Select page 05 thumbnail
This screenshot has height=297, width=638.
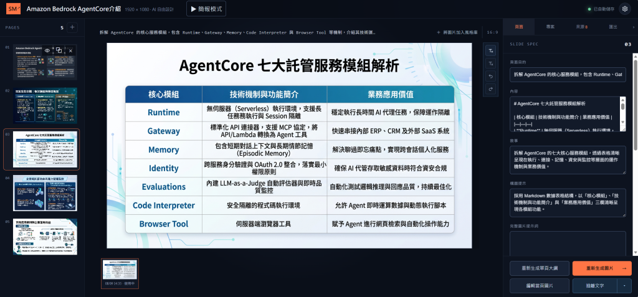[45, 237]
